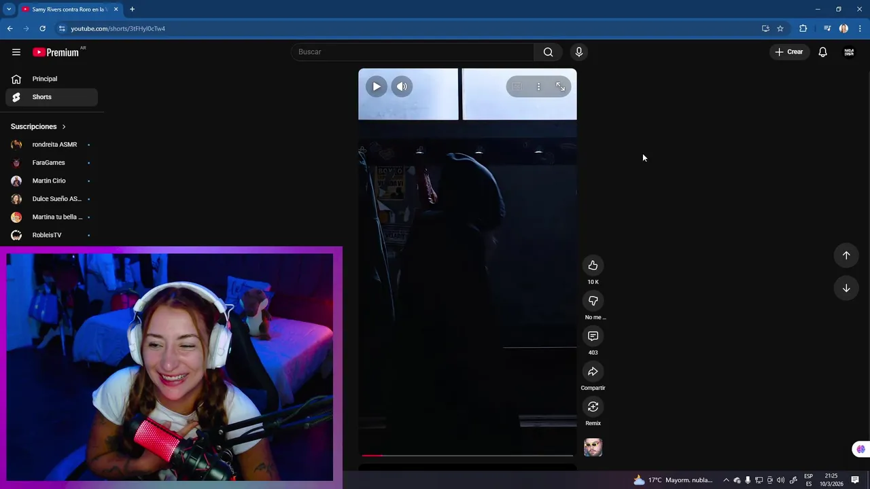Image resolution: width=870 pixels, height=489 pixels.
Task: Select the Samy Rivers contra Roro tab
Action: pyautogui.click(x=69, y=10)
